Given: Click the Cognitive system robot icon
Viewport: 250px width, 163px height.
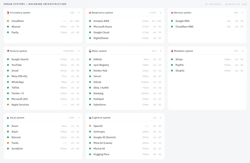Looking at the screenshot, I should [90, 118].
